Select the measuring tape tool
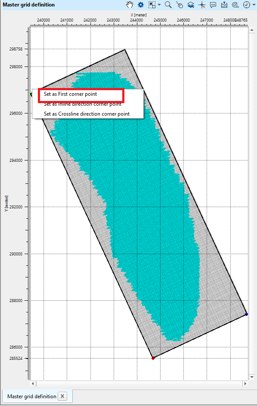Image resolution: width=257 pixels, height=406 pixels. click(235, 5)
